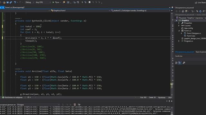Open the output source Отладка dropdown
206x115 pixels.
click(x=38, y=104)
